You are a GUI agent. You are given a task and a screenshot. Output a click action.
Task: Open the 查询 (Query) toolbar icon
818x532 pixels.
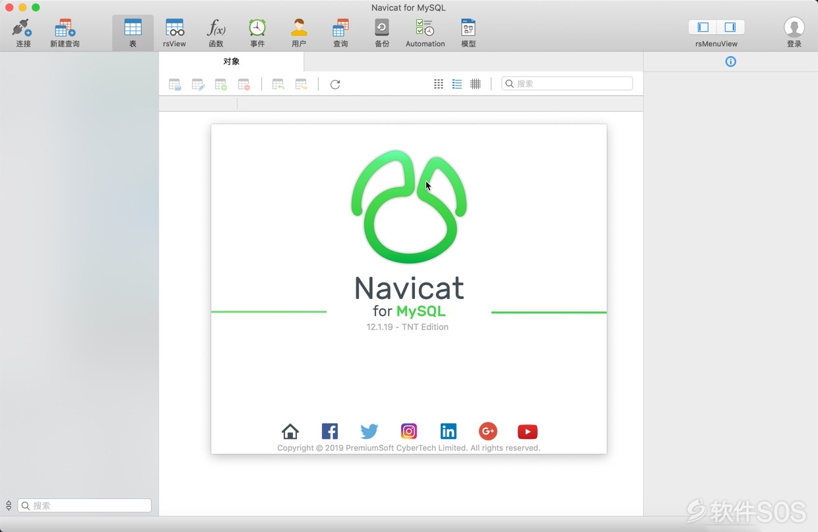[x=340, y=28]
